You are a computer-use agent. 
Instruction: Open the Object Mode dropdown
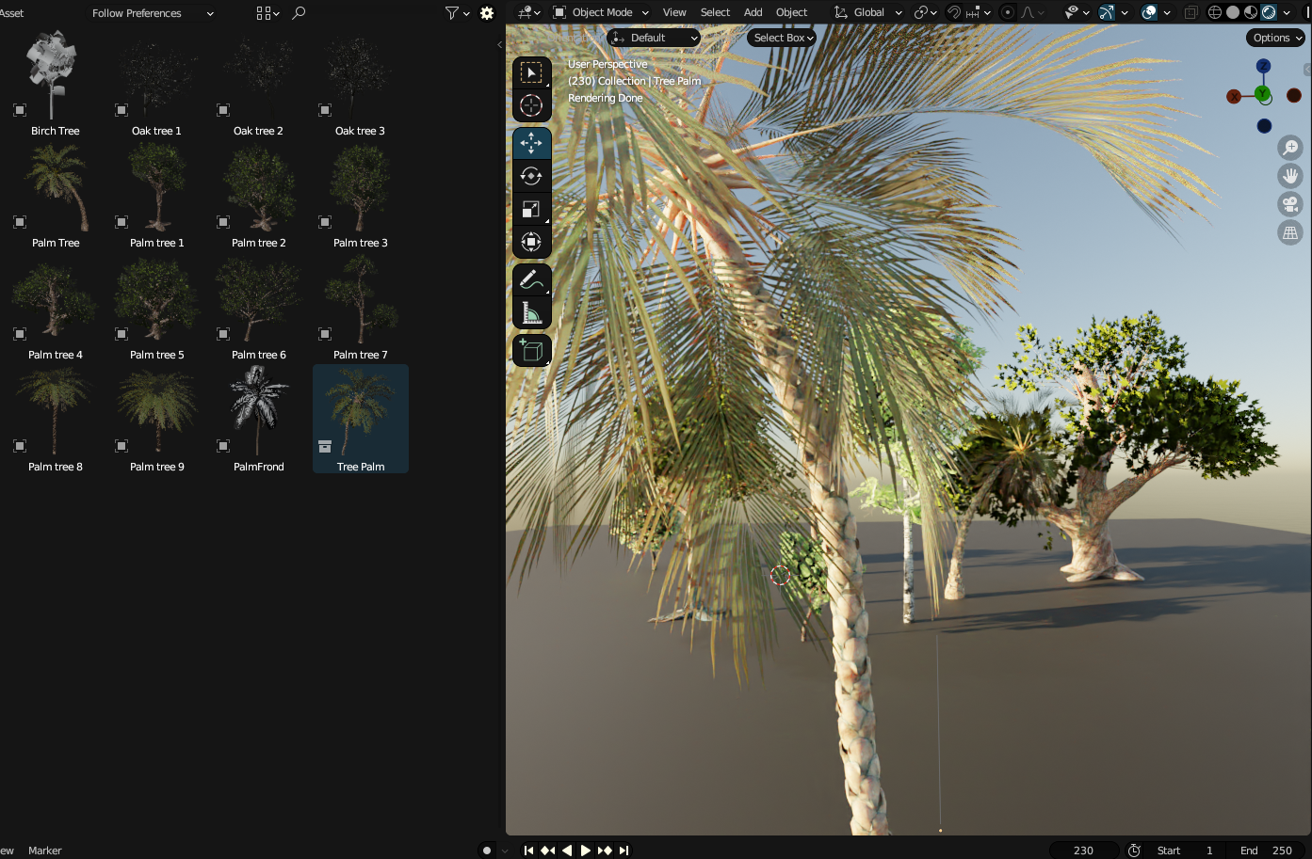click(x=600, y=12)
